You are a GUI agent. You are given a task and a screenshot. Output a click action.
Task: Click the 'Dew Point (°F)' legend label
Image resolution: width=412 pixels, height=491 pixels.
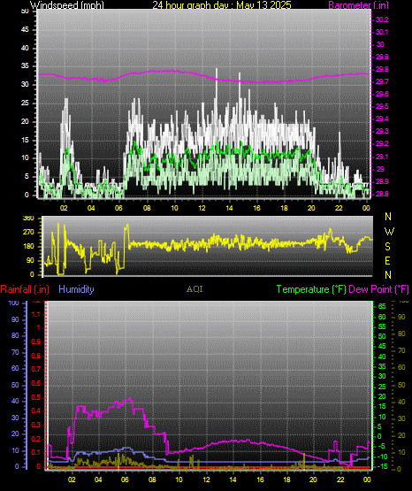tap(378, 289)
